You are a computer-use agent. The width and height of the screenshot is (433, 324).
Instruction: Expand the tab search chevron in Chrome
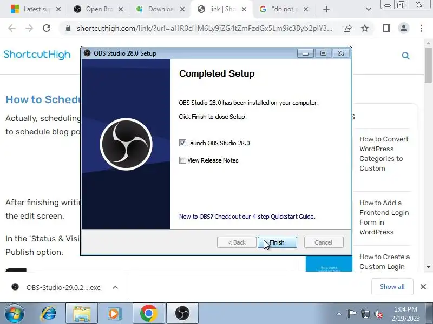pyautogui.click(x=369, y=9)
